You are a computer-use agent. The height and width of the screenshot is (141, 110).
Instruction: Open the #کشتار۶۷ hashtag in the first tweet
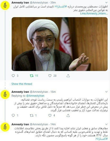point(61,7)
